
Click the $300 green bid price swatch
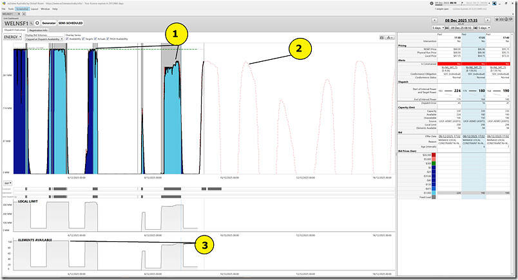(x=434, y=163)
